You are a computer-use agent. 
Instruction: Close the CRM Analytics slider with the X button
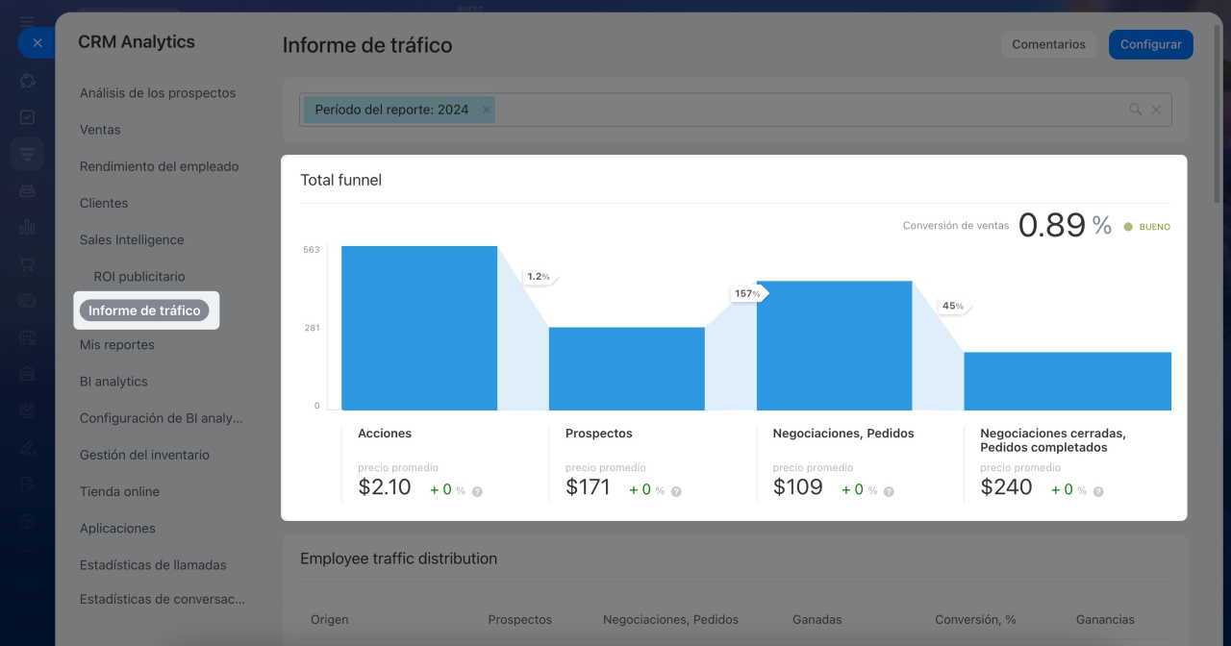tap(37, 42)
